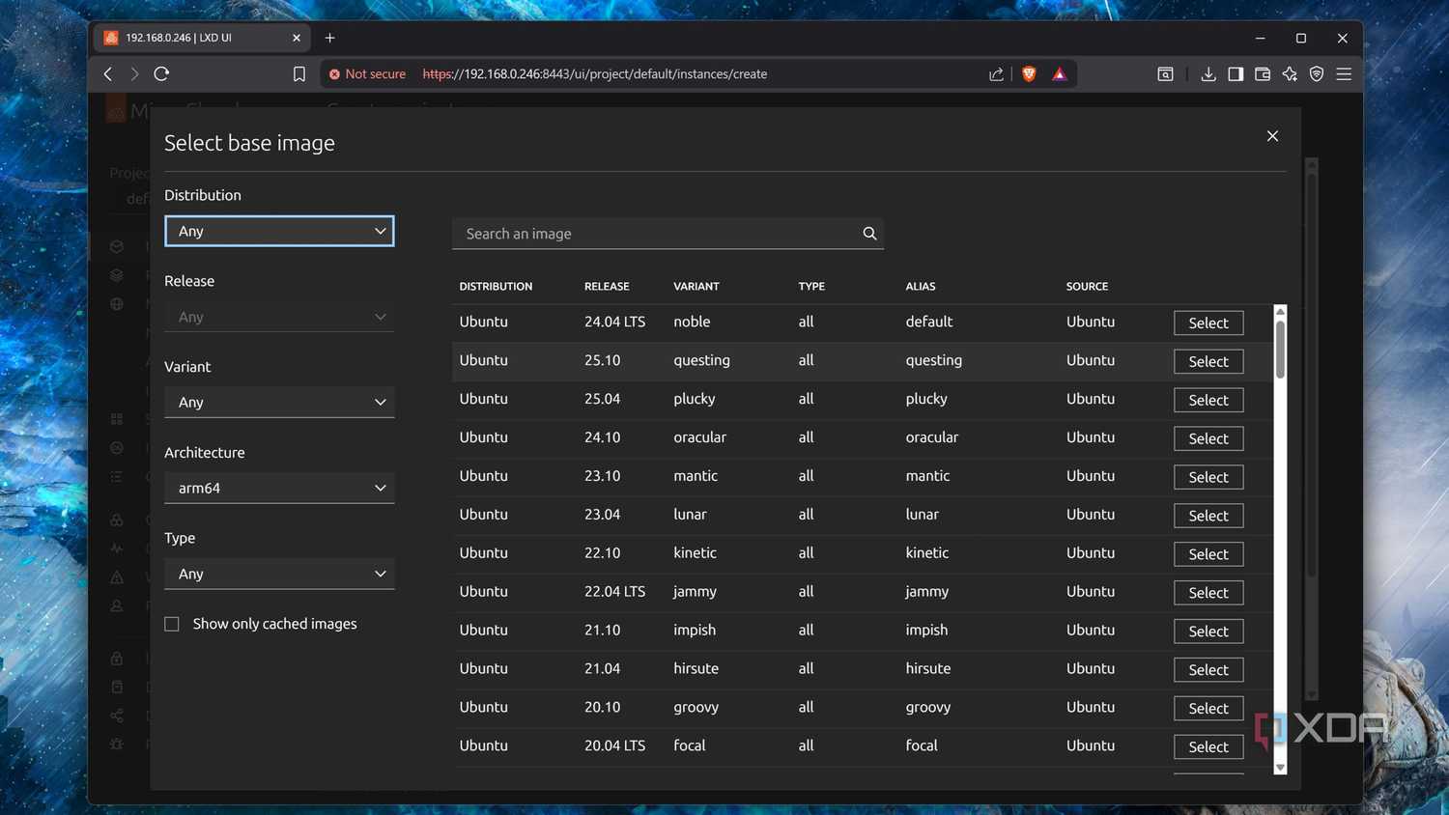Viewport: 1449px width, 815px height.
Task: Open Brave Shields lion icon
Action: 1029,74
